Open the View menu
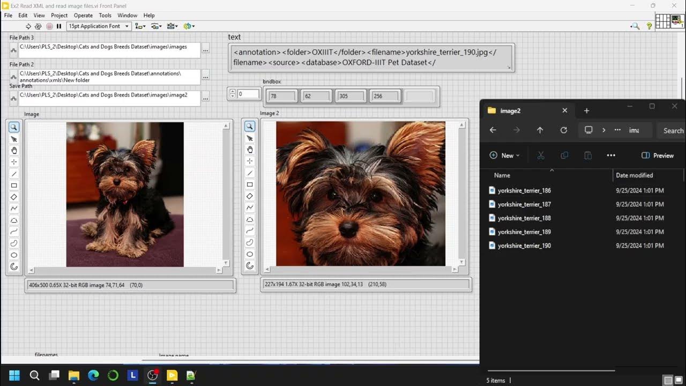Image resolution: width=686 pixels, height=386 pixels. tap(39, 16)
